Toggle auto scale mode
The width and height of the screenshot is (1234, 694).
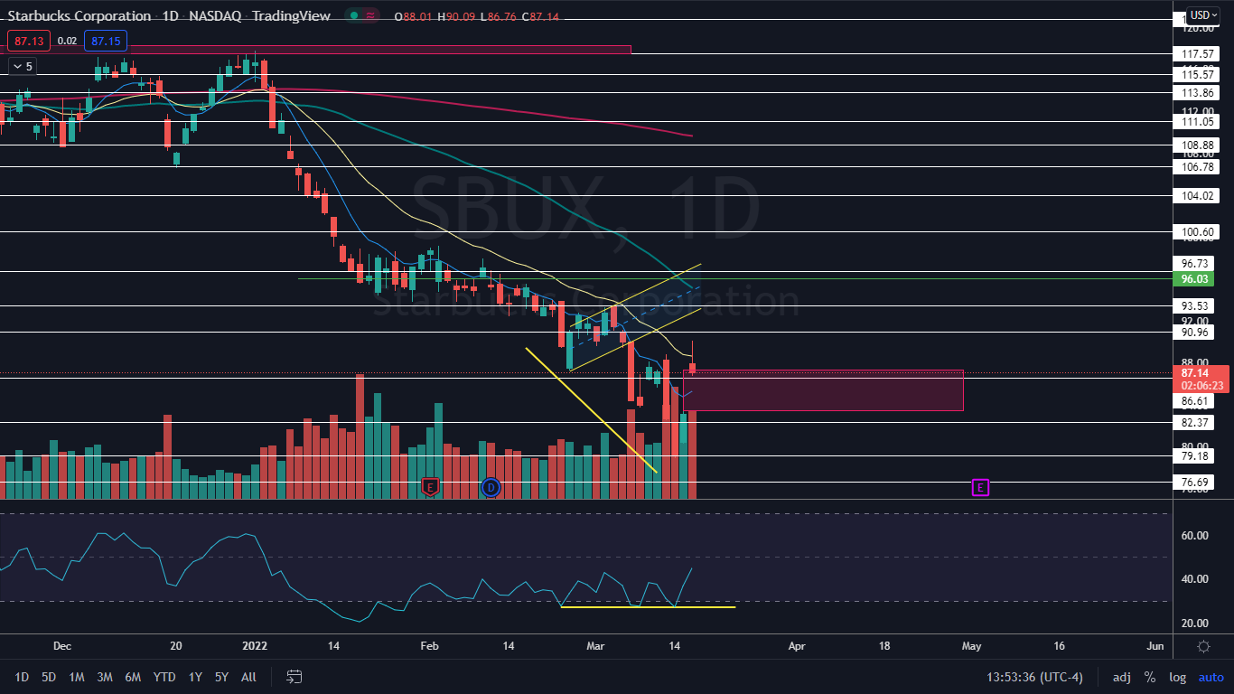[x=1211, y=677]
